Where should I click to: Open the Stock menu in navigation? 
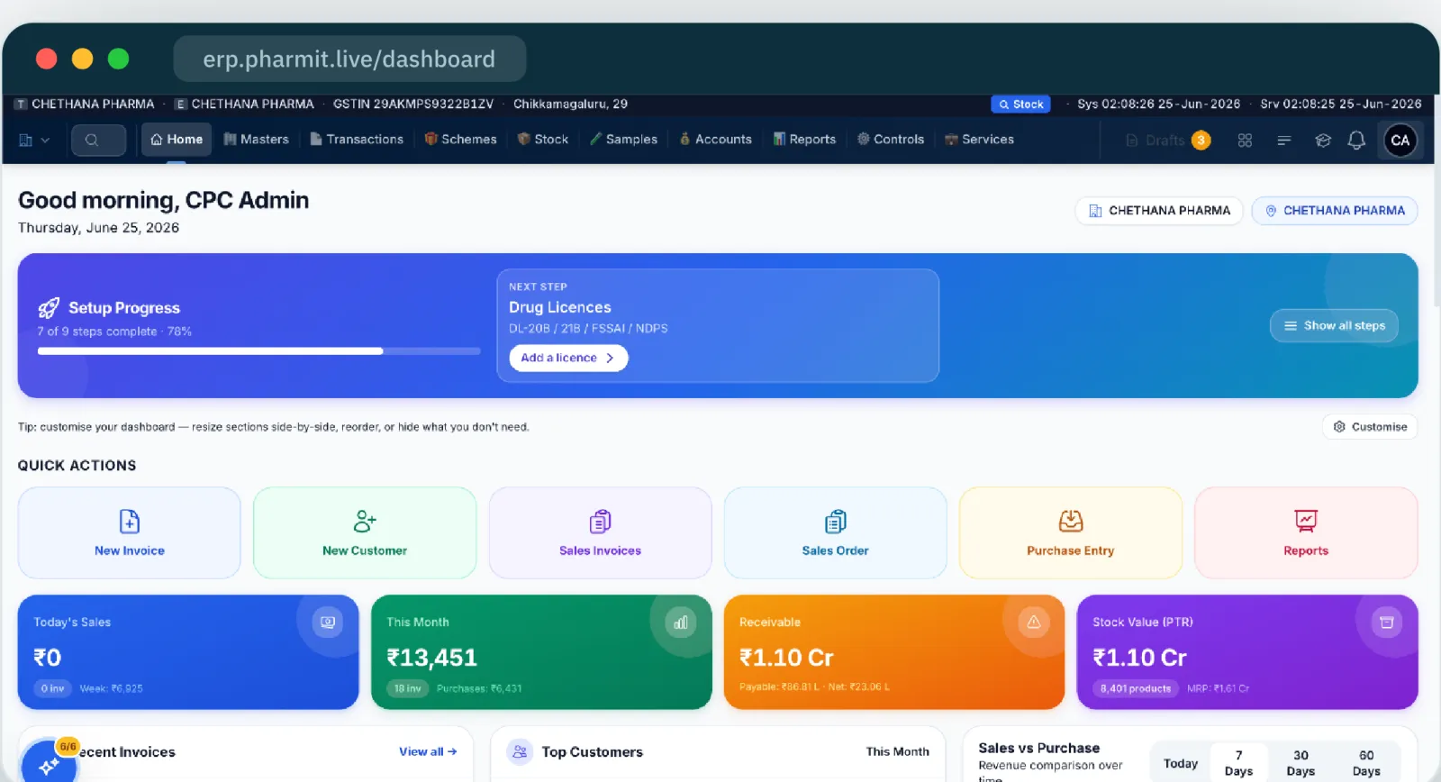[x=543, y=140]
